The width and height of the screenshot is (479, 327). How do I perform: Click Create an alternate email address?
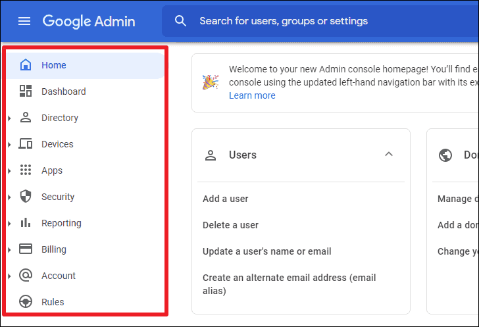coord(289,284)
